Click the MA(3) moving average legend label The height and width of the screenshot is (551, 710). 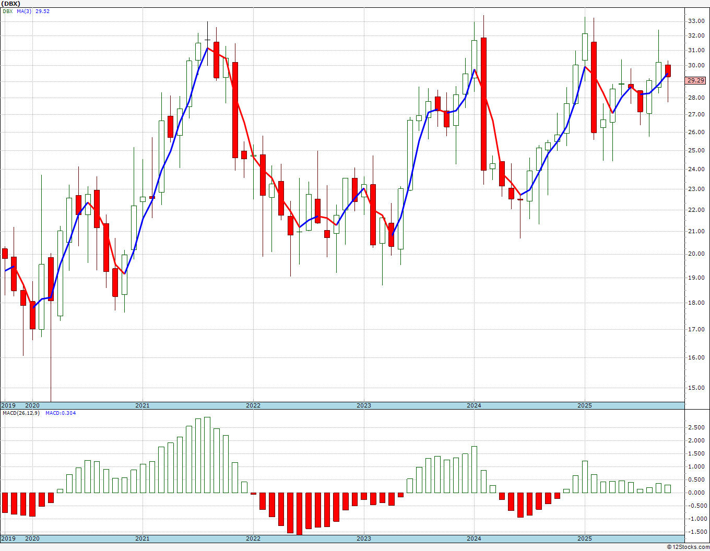pyautogui.click(x=25, y=11)
